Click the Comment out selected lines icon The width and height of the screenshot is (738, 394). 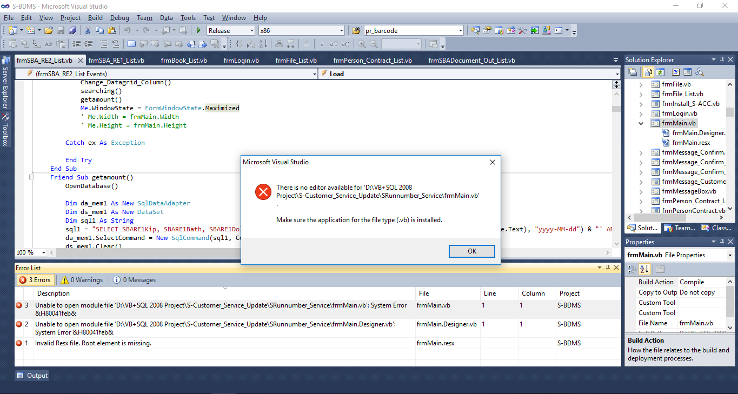(x=103, y=44)
